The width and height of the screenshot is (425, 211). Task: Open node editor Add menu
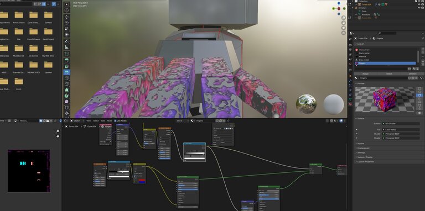pyautogui.click(x=103, y=120)
